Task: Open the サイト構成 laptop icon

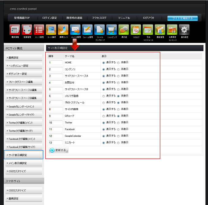Action: tap(51, 30)
